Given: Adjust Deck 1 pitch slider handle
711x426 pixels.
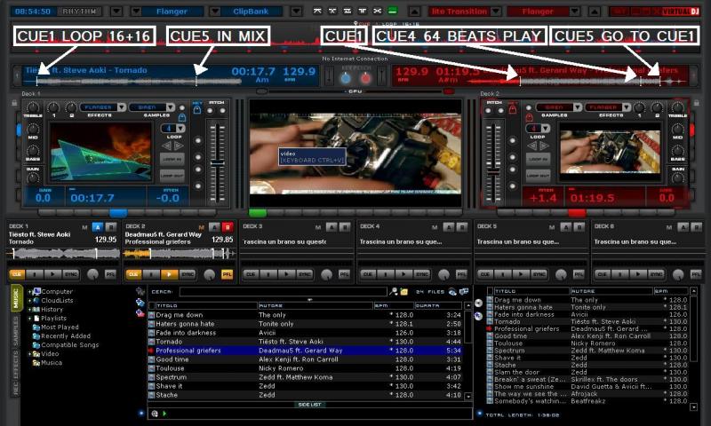Looking at the screenshot, I should pyautogui.click(x=218, y=163).
